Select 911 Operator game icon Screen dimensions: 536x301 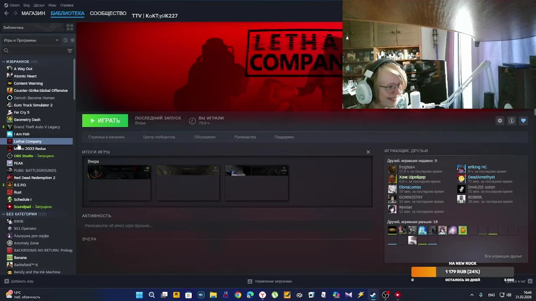(x=10, y=229)
